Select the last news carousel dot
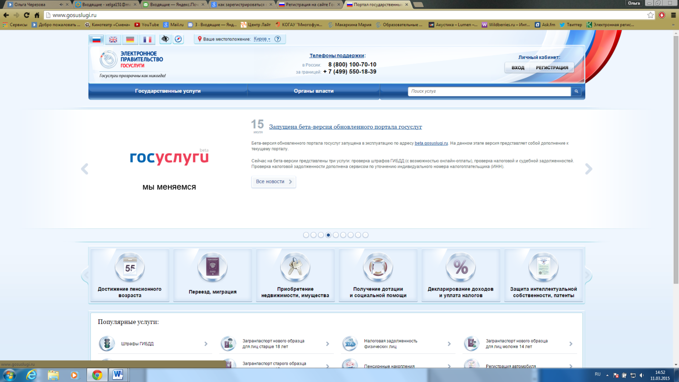679x382 pixels. coord(365,235)
